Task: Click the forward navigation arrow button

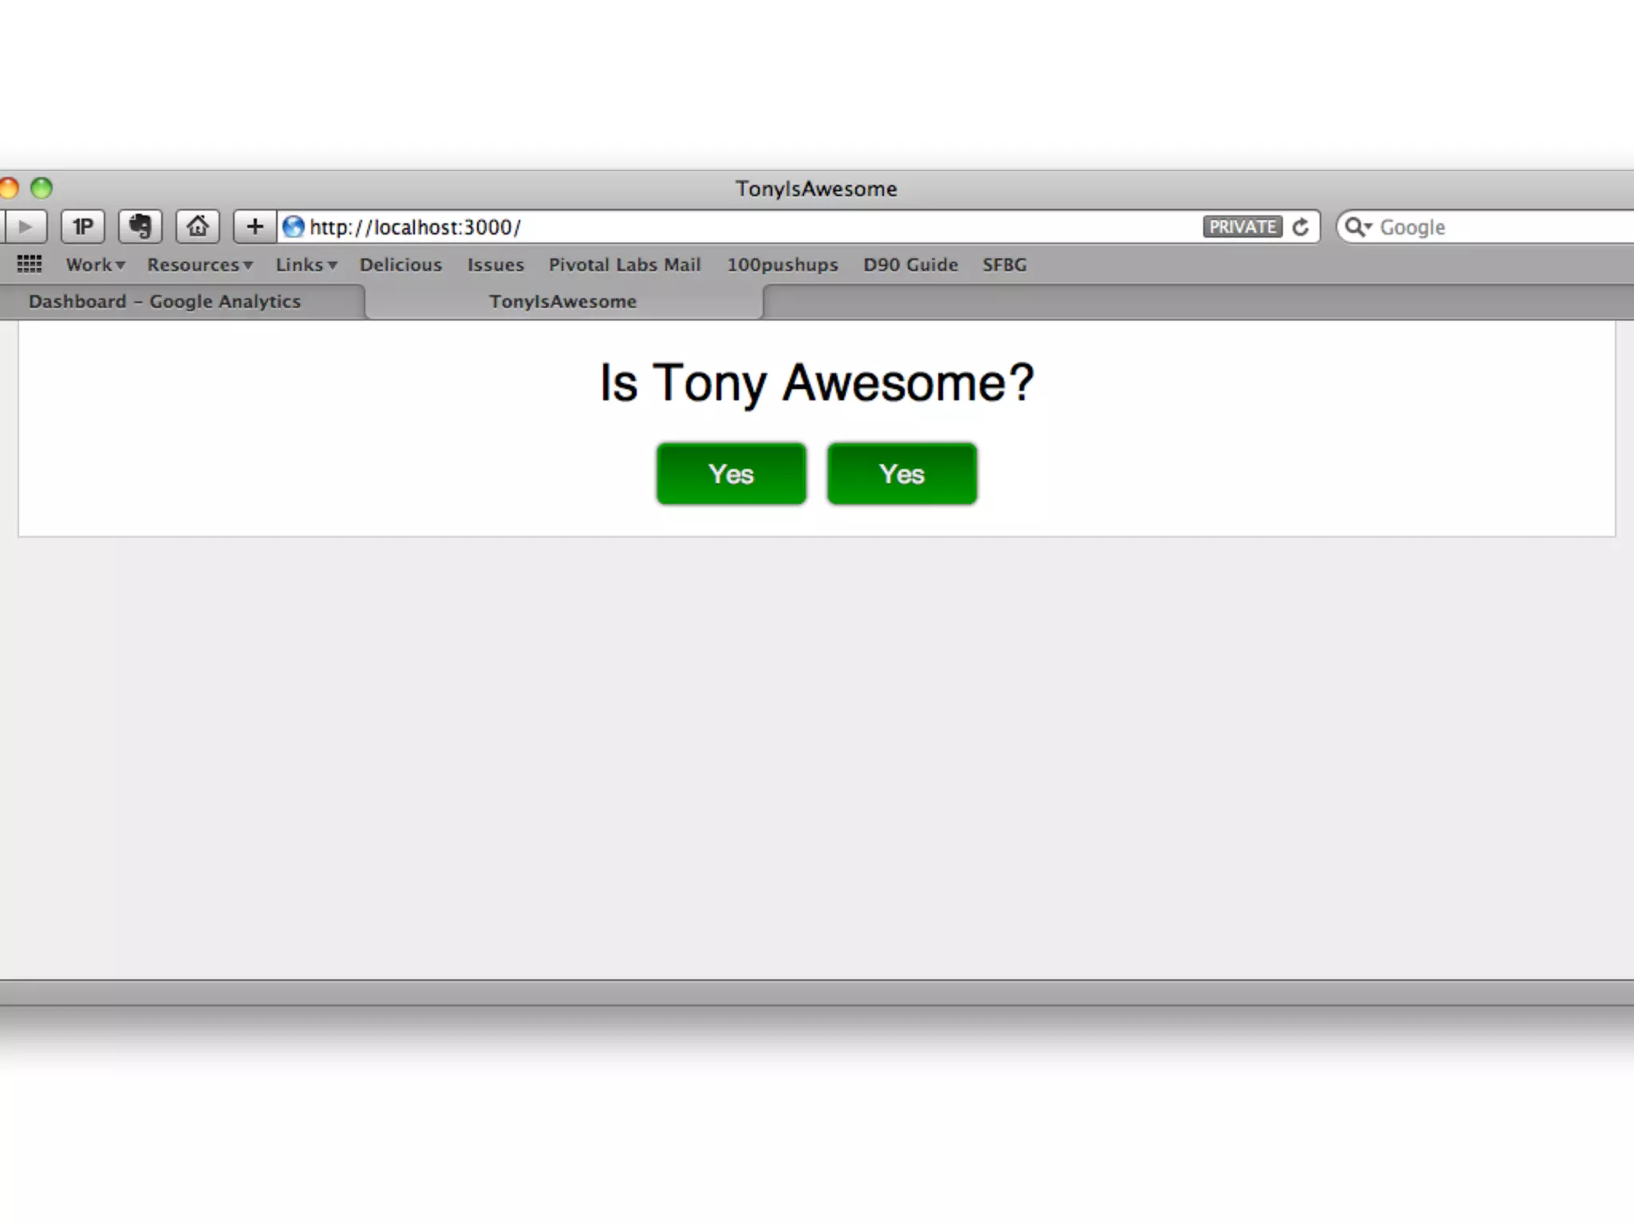Action: click(x=26, y=227)
